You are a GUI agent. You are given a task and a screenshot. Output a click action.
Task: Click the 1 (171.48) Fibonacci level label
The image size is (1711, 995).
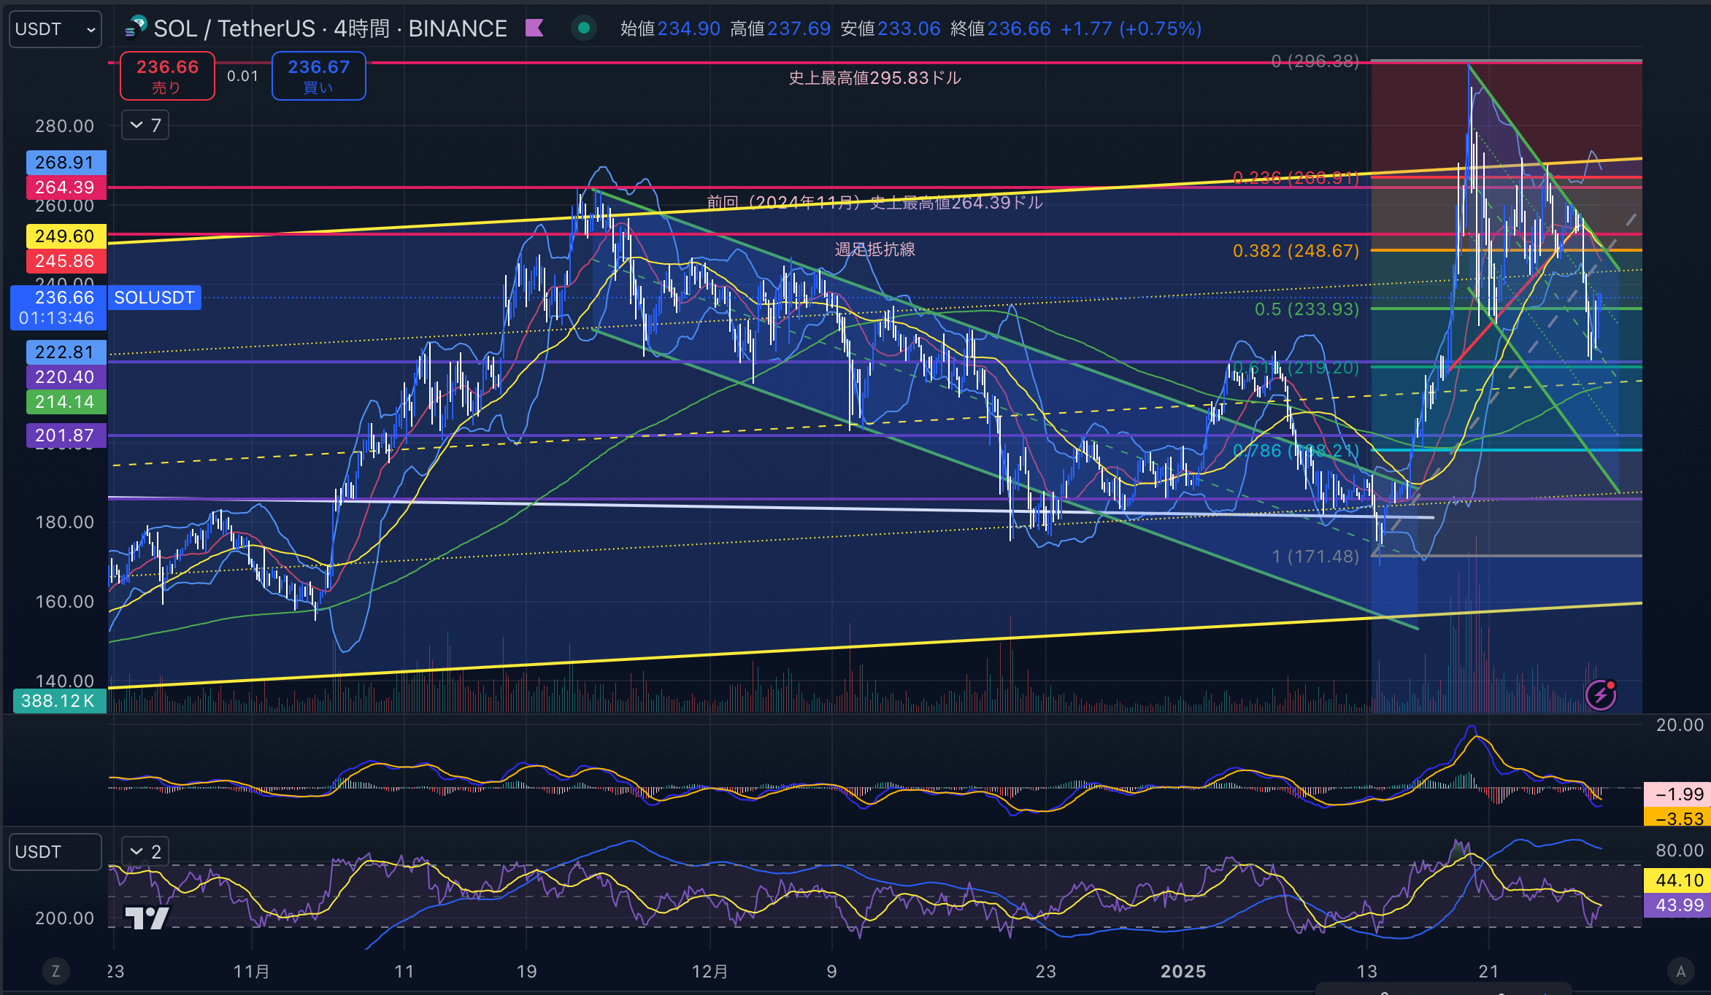point(1315,557)
